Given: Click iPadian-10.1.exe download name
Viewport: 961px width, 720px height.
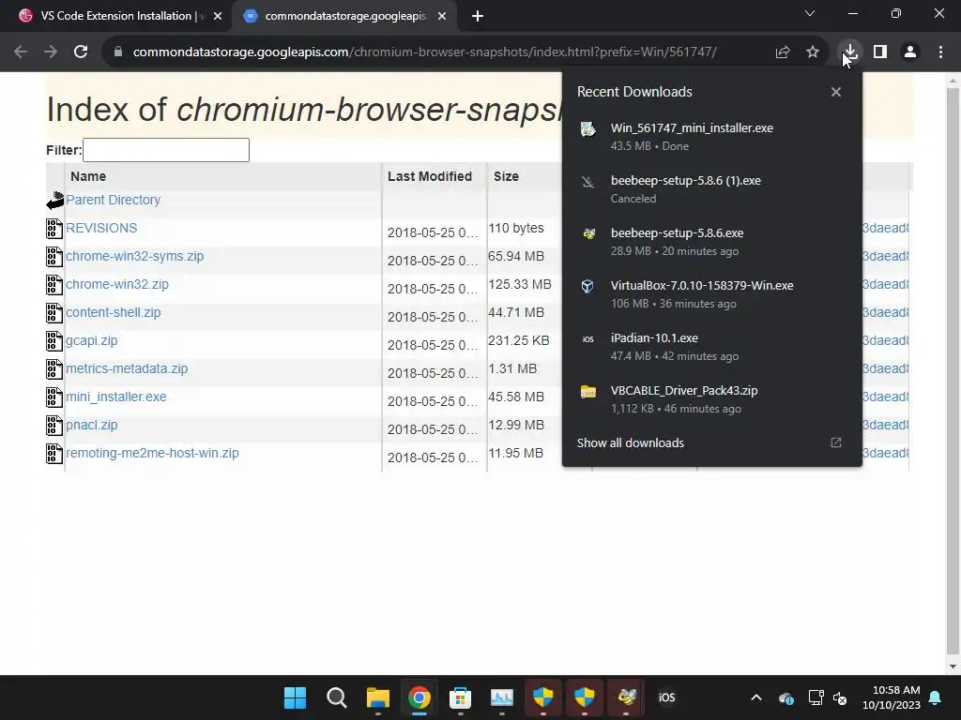Looking at the screenshot, I should click(654, 337).
